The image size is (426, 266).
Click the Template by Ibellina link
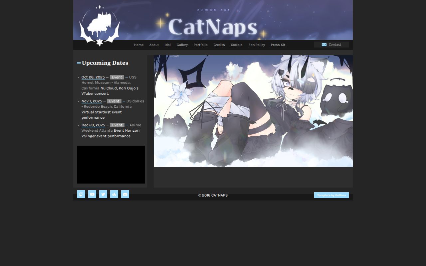331,195
